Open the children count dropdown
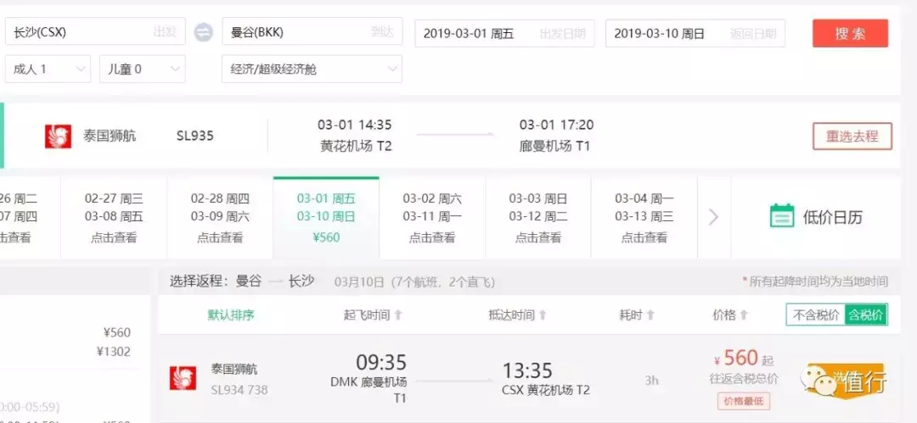Viewport: 917px width, 423px height. point(143,70)
